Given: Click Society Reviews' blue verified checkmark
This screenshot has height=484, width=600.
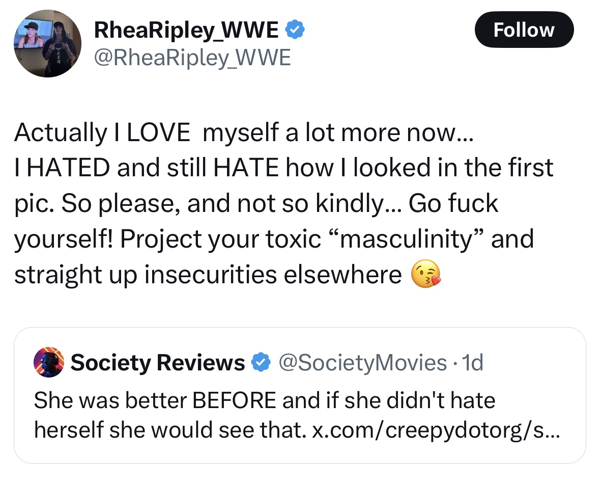Looking at the screenshot, I should [261, 363].
